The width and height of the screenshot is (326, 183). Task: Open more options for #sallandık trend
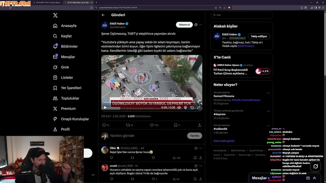pos(268,126)
